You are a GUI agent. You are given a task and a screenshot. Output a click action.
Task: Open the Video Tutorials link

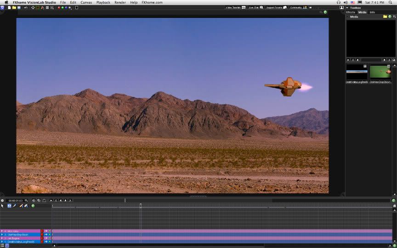(x=235, y=8)
